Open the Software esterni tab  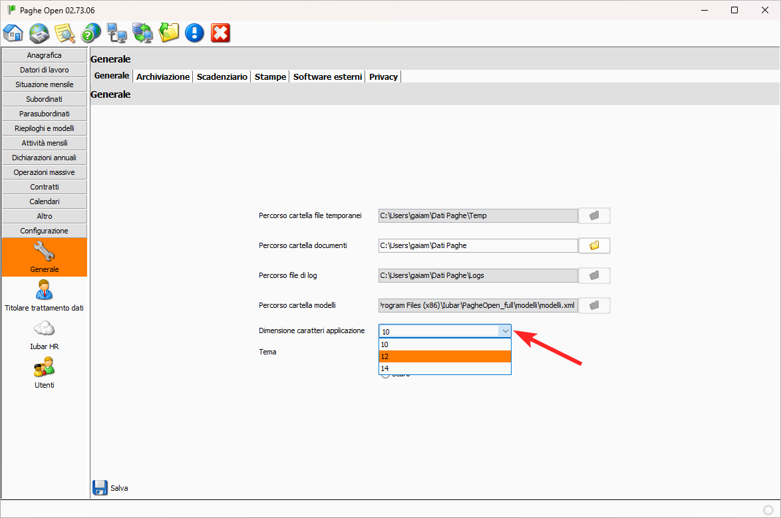329,76
